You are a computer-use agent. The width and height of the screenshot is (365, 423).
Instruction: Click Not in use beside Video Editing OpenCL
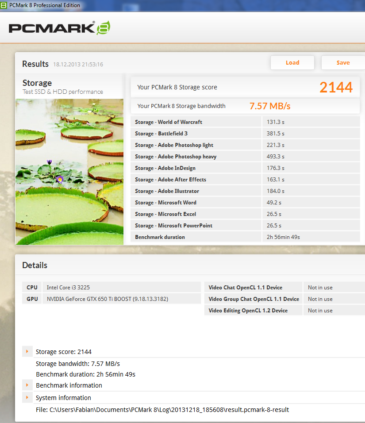(320, 311)
